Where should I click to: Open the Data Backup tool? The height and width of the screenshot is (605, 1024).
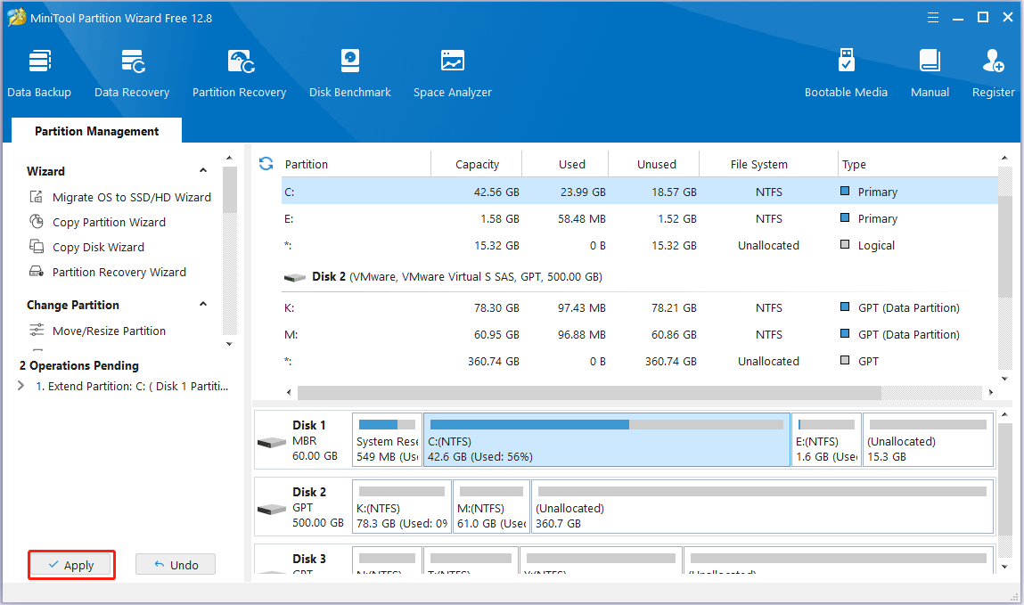coord(39,73)
